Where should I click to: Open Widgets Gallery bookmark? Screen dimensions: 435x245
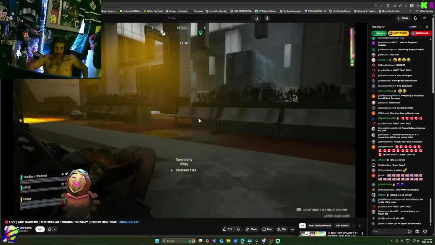(x=266, y=11)
